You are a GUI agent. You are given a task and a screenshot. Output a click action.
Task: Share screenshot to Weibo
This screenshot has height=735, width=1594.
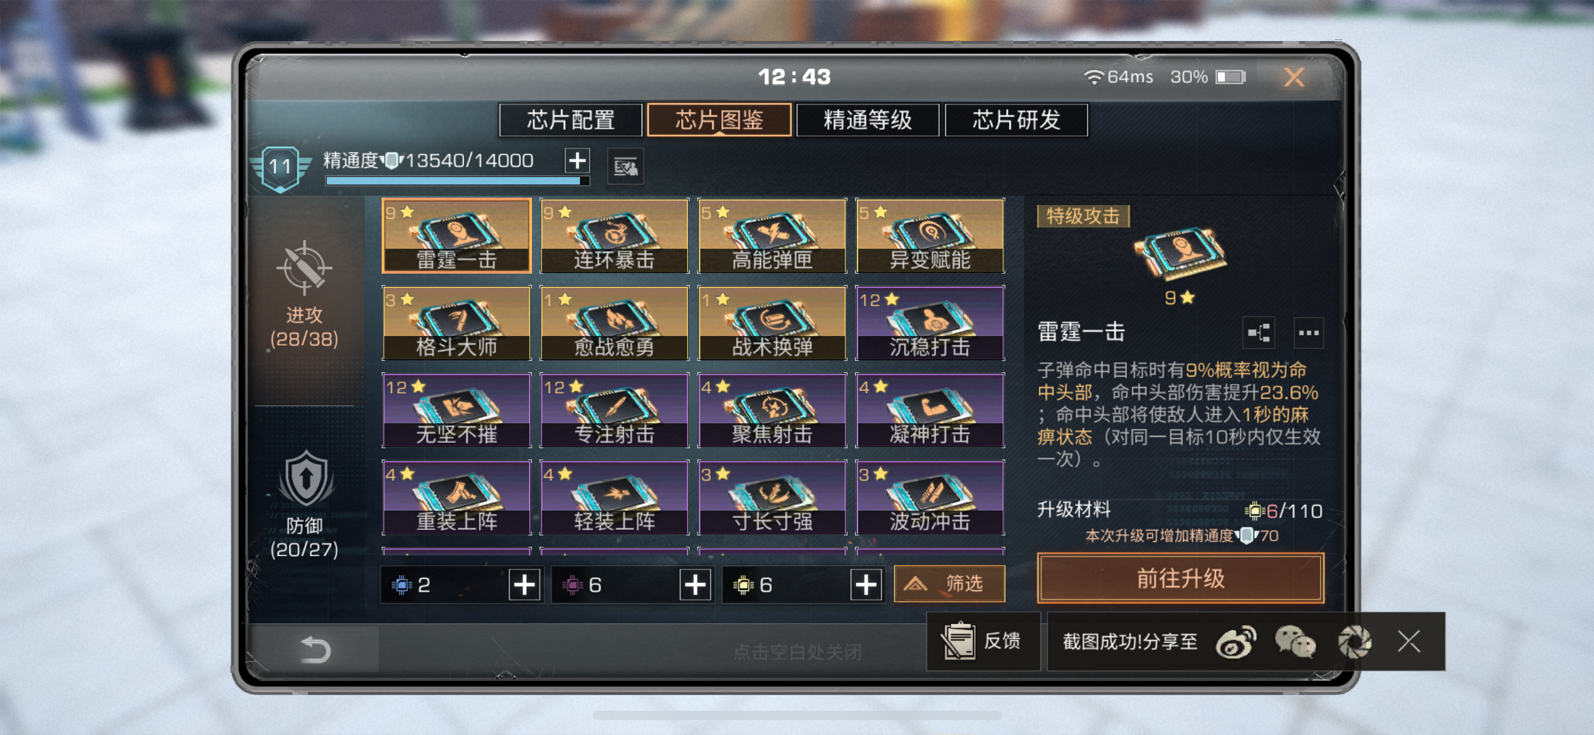(1236, 641)
